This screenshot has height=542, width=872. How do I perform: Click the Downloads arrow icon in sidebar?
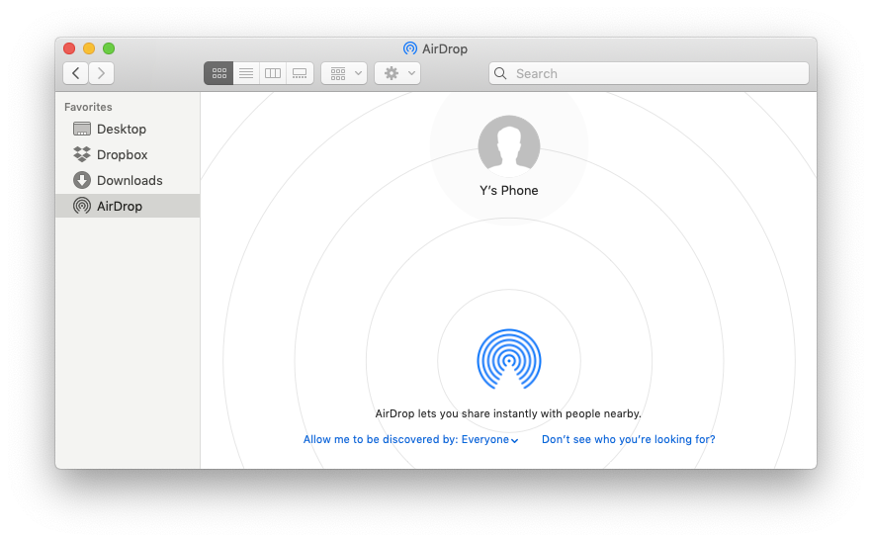[x=82, y=180]
